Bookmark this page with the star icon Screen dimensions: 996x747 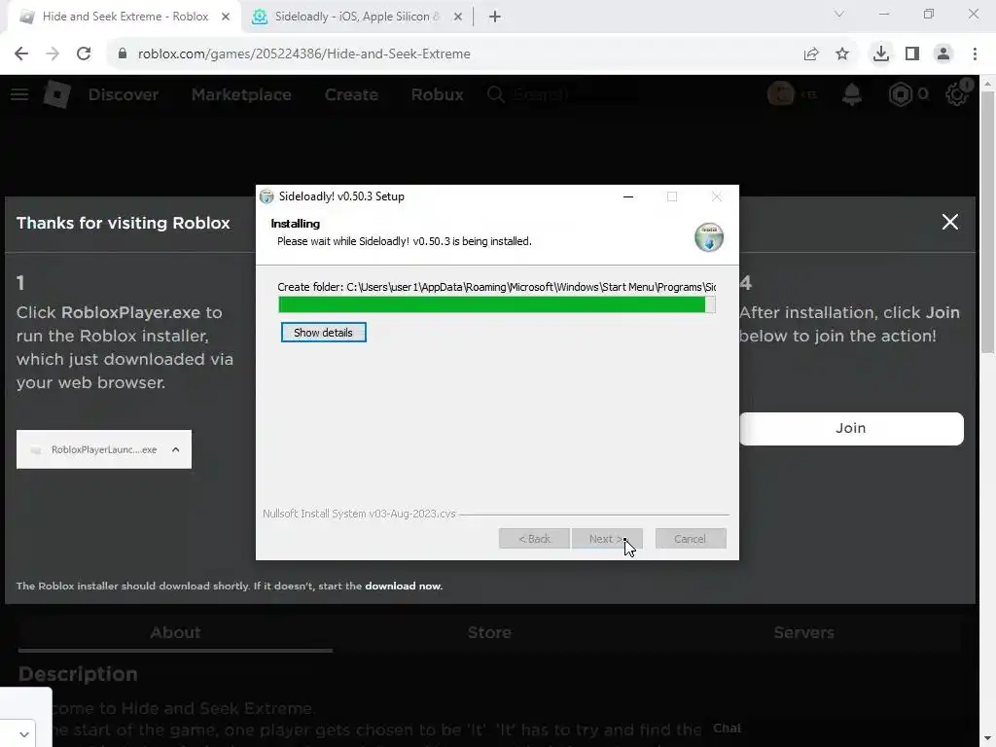pos(842,54)
